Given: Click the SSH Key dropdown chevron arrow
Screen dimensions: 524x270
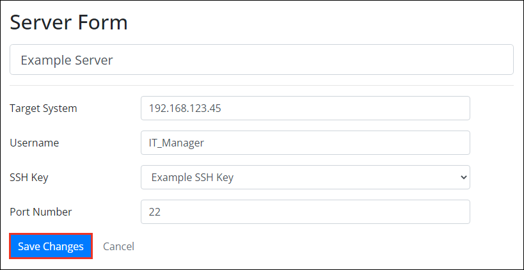Looking at the screenshot, I should click(464, 177).
